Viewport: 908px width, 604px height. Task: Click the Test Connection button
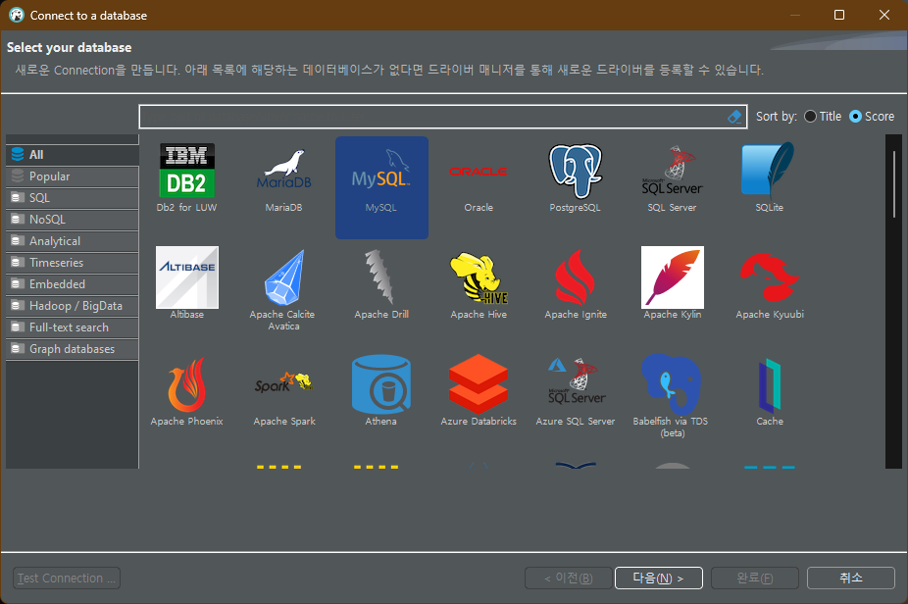(x=67, y=578)
